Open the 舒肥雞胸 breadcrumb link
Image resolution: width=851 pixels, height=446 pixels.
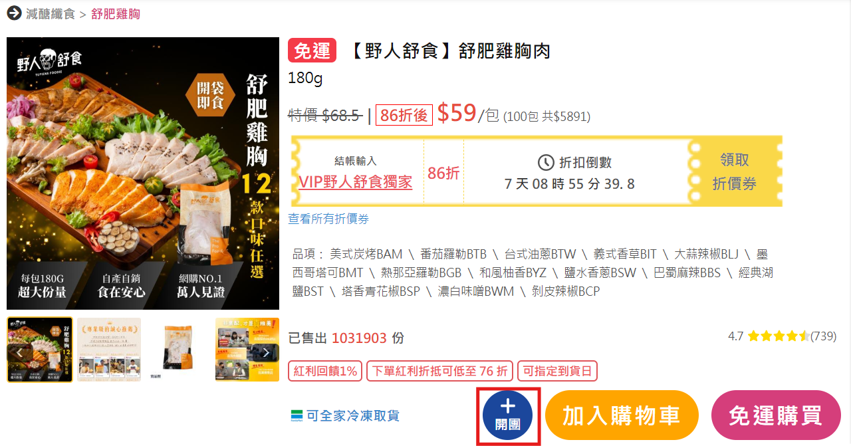[x=116, y=14]
